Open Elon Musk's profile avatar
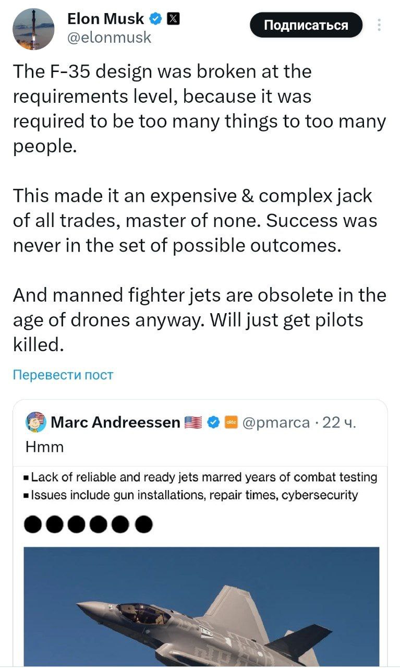Viewport: 400px width, 668px height. pyautogui.click(x=33, y=29)
